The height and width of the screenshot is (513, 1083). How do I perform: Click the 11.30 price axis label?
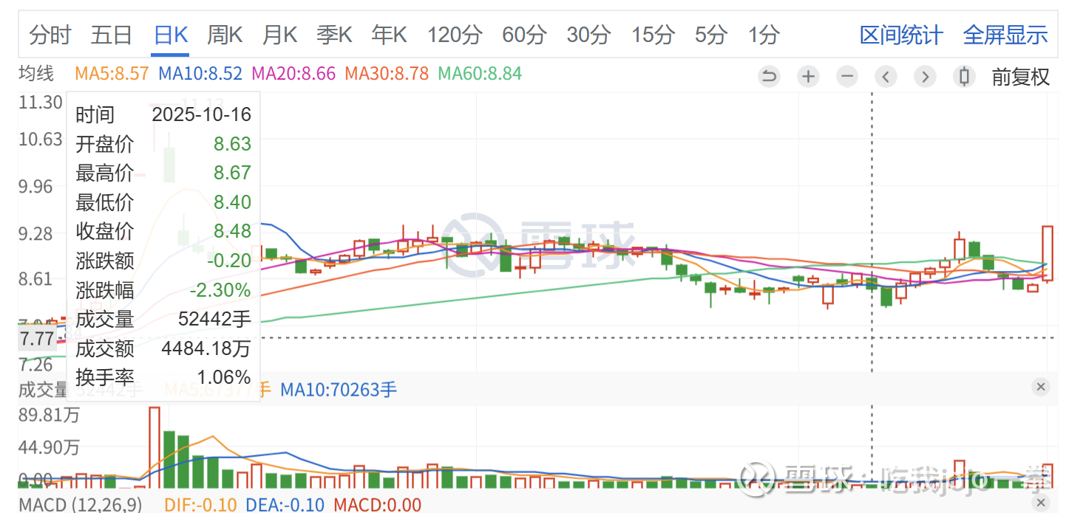(x=41, y=102)
